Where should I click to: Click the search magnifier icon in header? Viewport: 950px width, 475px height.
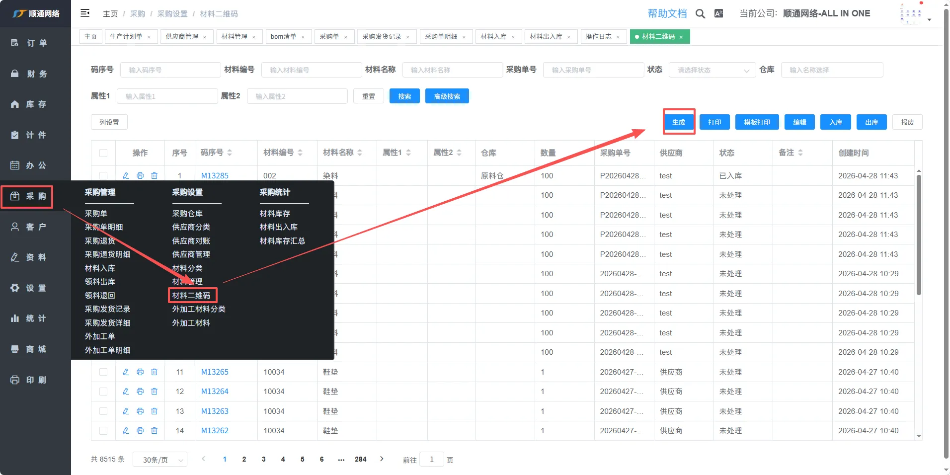coord(700,14)
